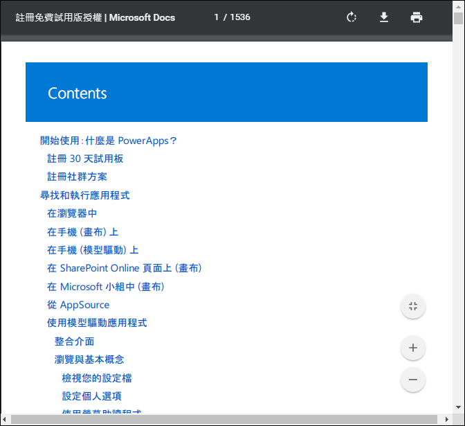Open the 設定個人選項 link

(x=91, y=396)
